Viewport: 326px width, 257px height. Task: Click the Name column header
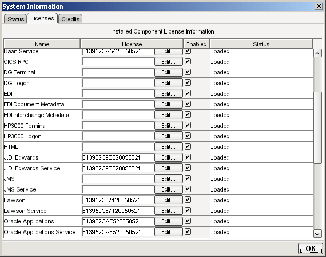[x=42, y=44]
